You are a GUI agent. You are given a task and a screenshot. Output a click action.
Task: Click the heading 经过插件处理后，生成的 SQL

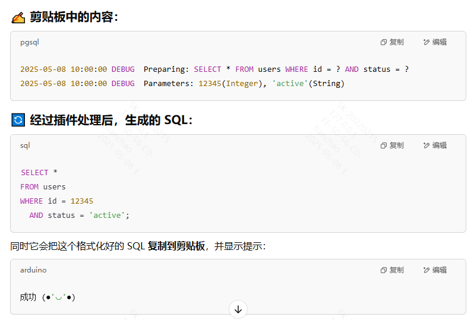pyautogui.click(x=111, y=121)
